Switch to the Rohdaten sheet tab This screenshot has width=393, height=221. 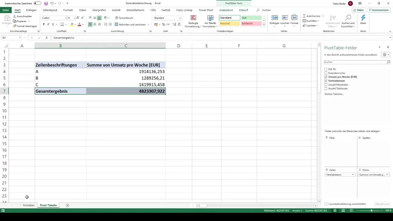(29, 205)
